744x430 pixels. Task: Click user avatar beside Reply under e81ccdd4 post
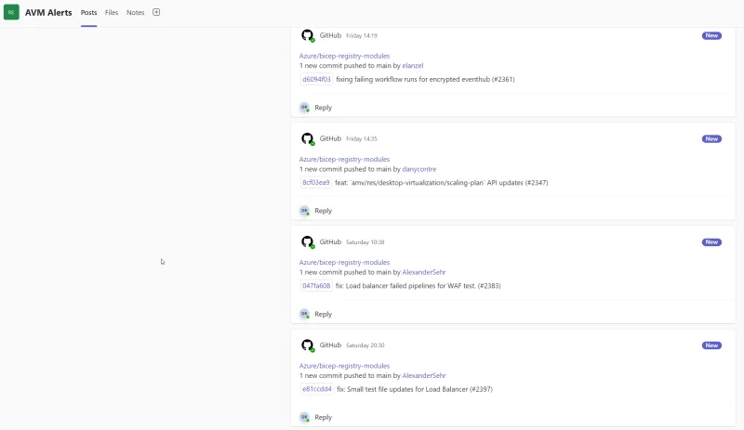[x=305, y=417]
